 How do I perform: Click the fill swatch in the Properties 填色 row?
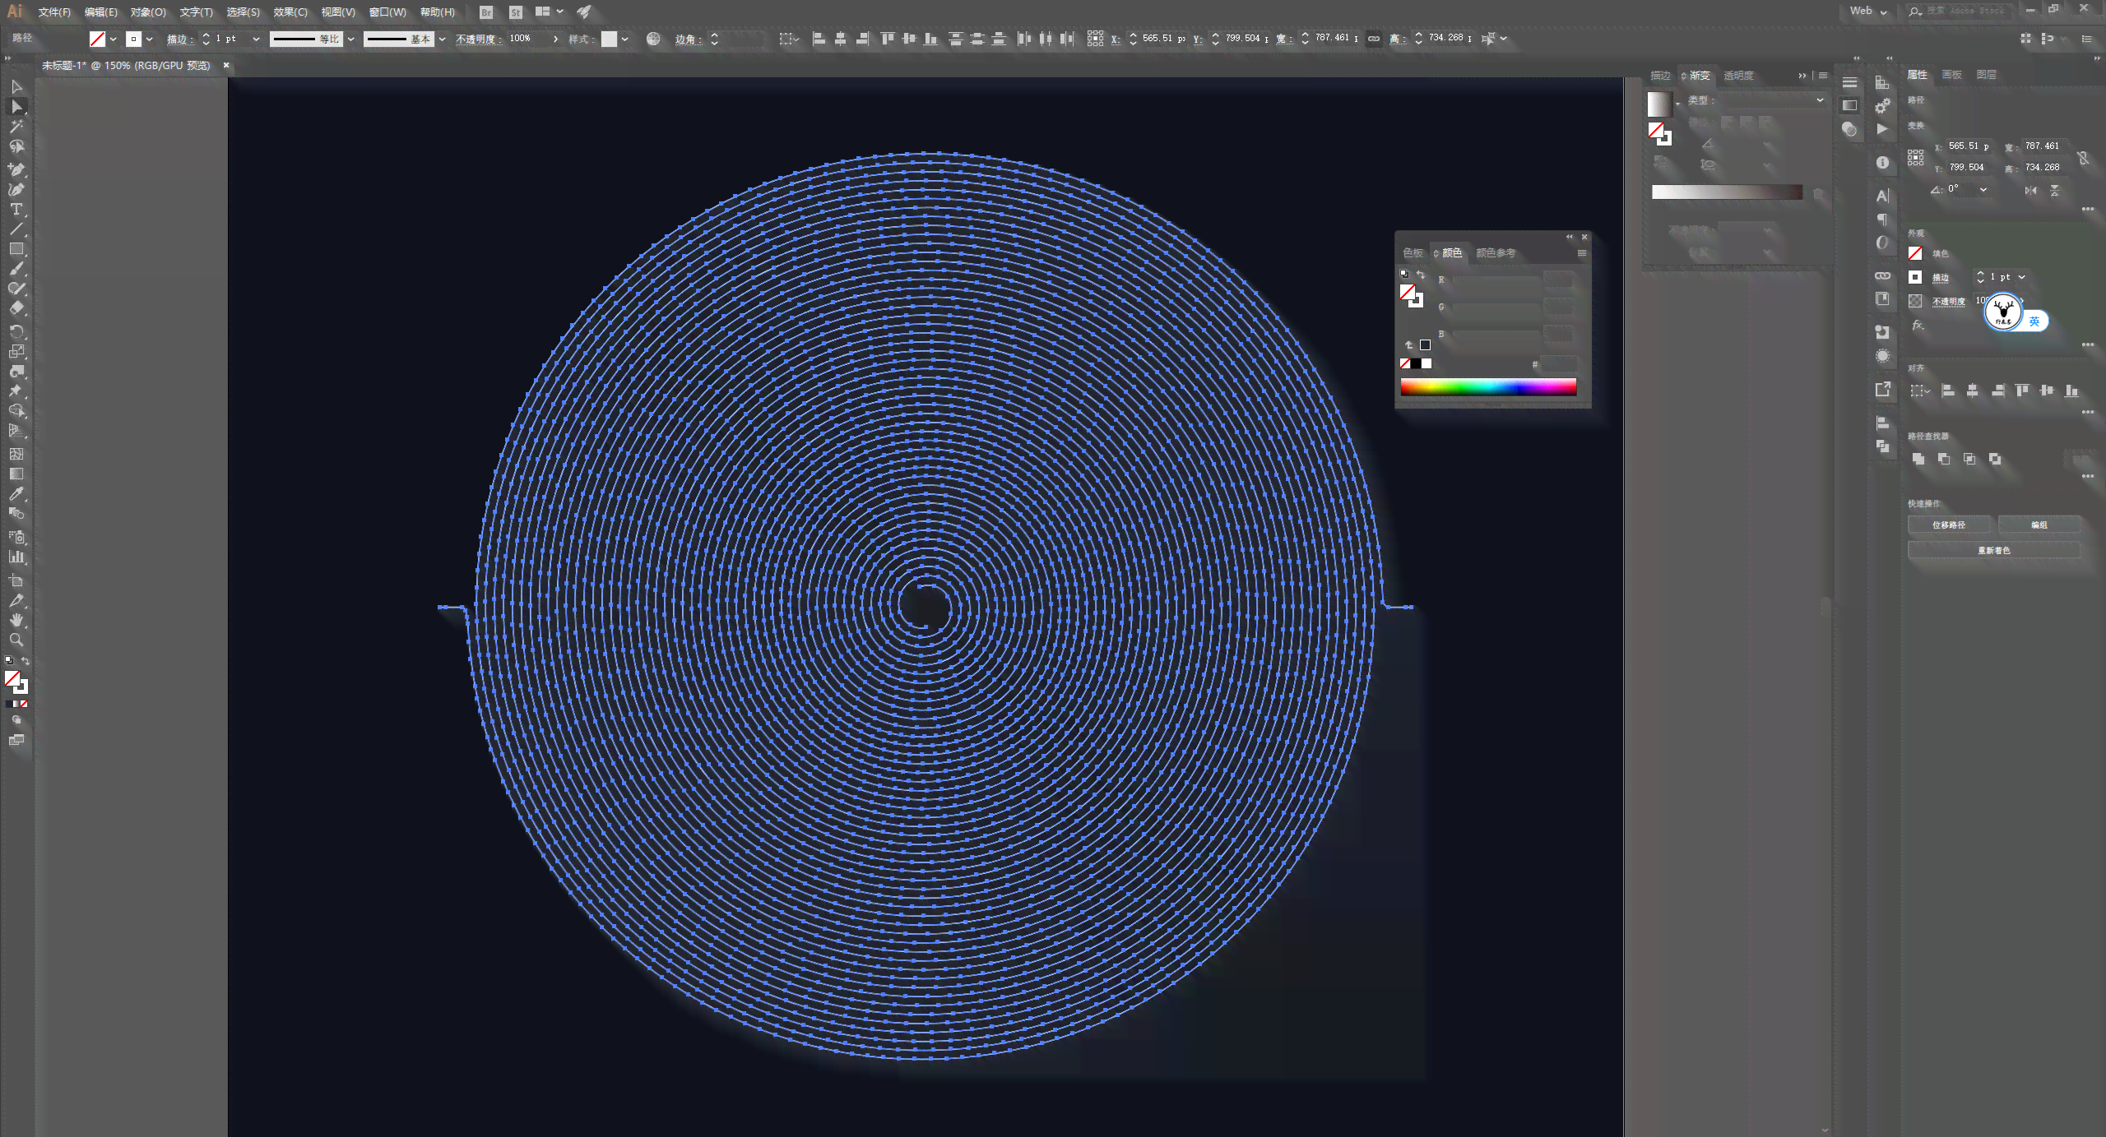(x=1915, y=254)
